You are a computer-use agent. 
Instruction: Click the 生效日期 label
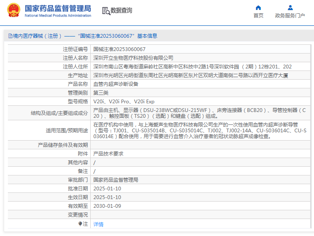click(78, 197)
